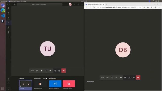Open Activity in Teams sidebar
This screenshot has width=162, height=91.
(x=8, y=9)
